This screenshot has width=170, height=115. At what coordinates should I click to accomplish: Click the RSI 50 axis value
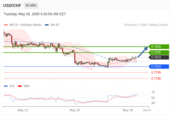tap(153, 98)
